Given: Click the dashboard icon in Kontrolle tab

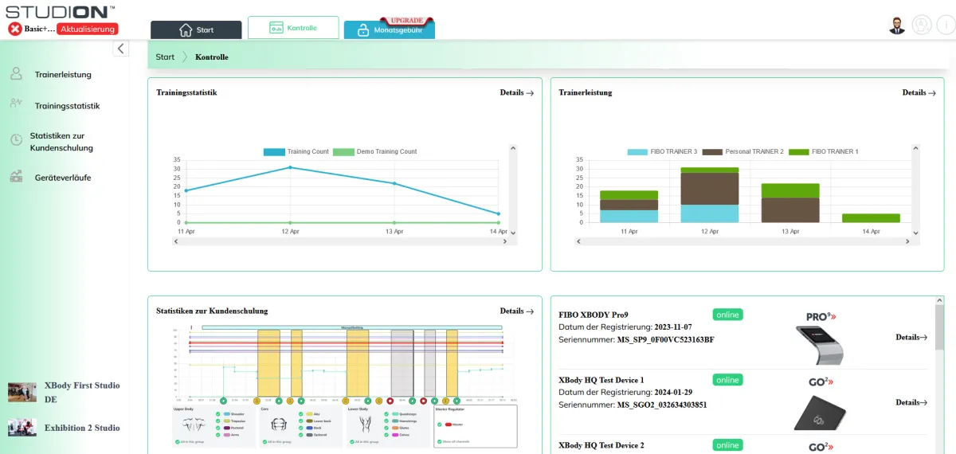Looking at the screenshot, I should (x=276, y=28).
